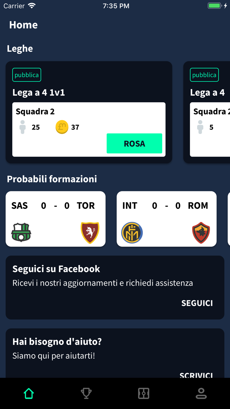Click the coin icon showing 37 credits
The image size is (230, 409).
pos(61,127)
